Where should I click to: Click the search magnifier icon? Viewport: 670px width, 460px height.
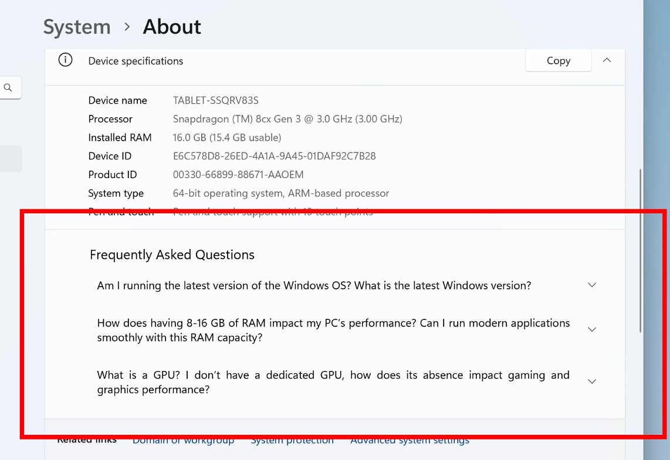coord(8,87)
